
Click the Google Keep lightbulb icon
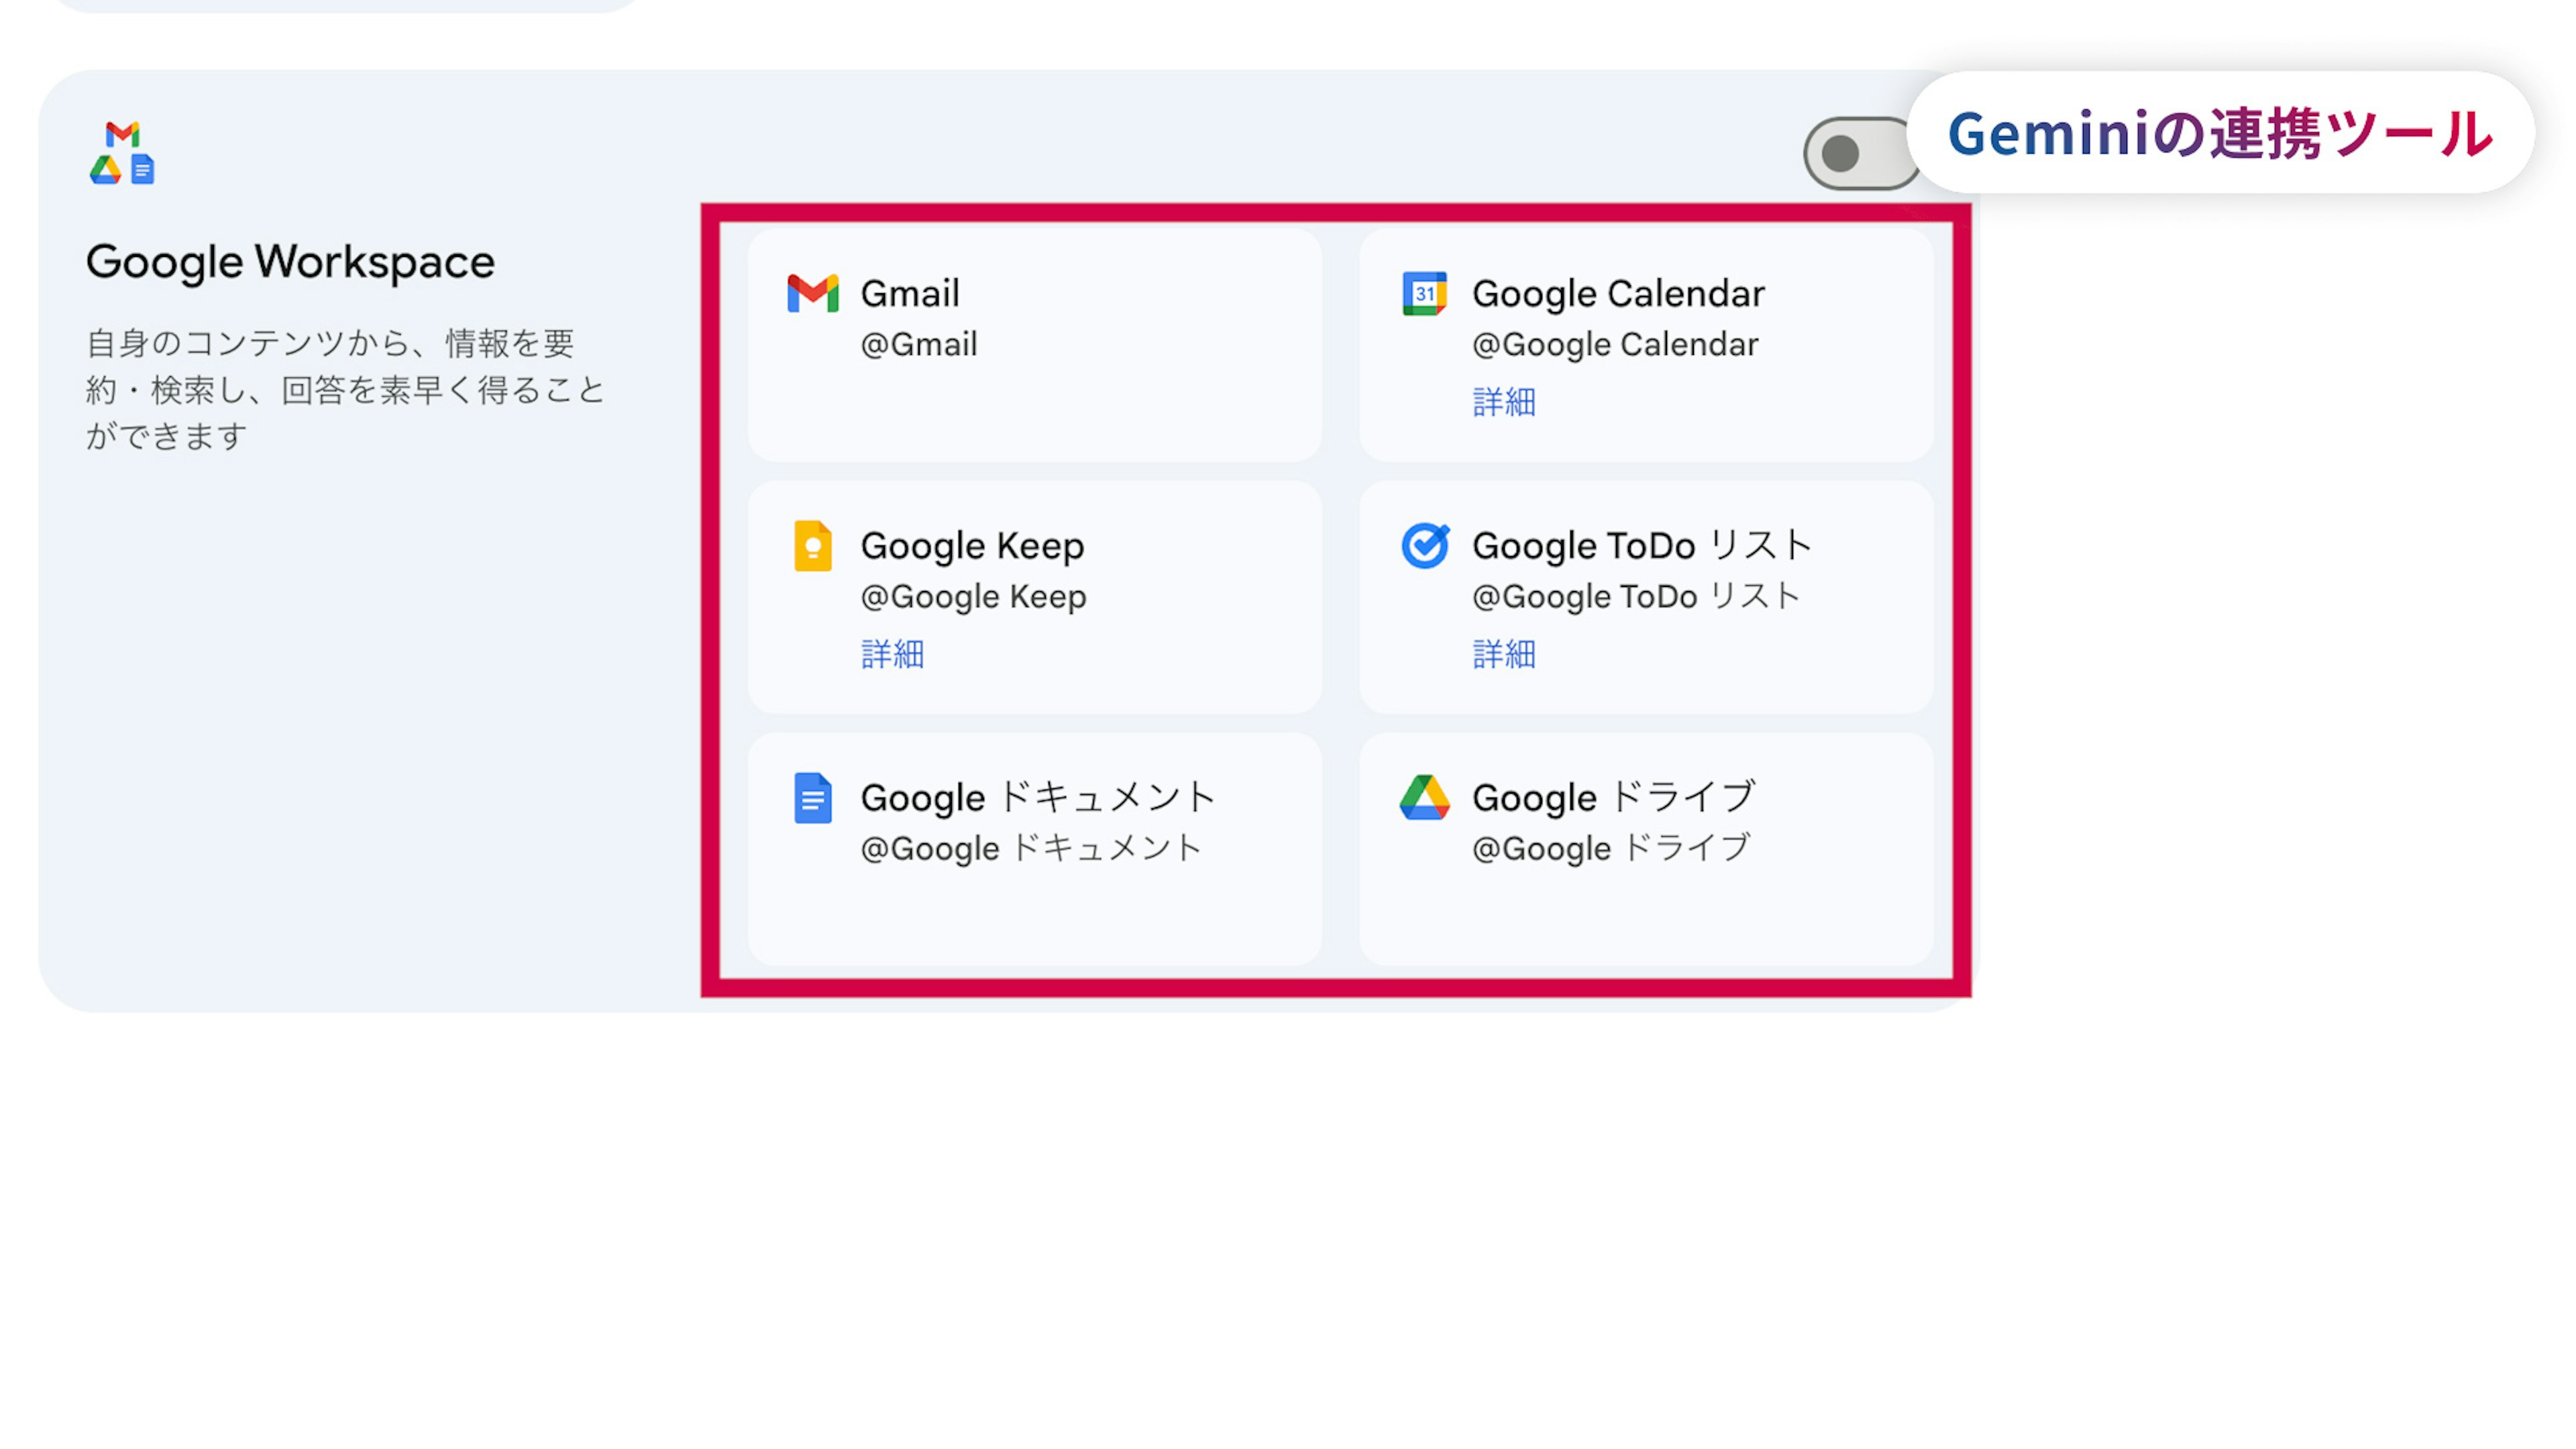pyautogui.click(x=812, y=546)
